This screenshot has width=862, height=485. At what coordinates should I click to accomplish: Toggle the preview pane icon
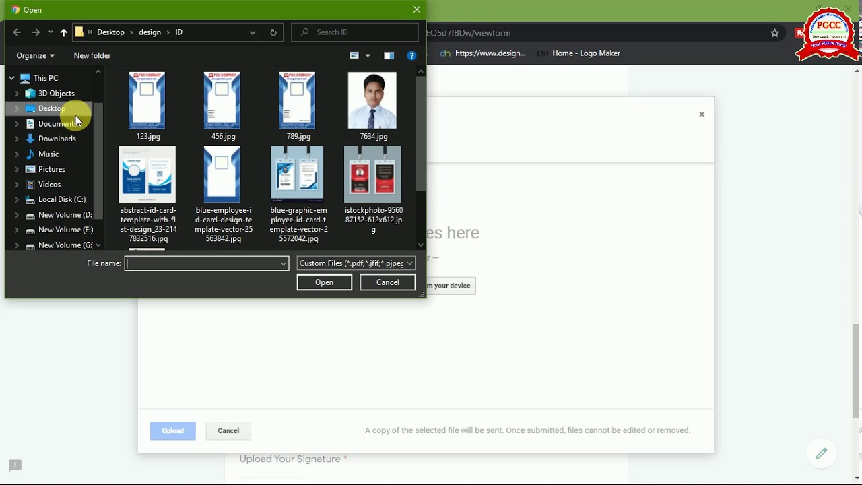[389, 55]
